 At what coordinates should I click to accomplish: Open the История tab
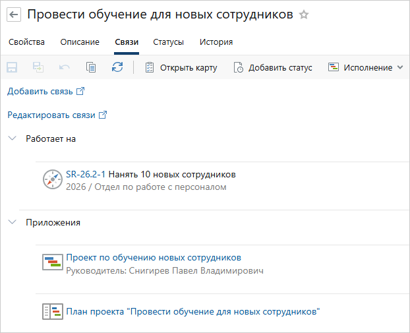216,42
